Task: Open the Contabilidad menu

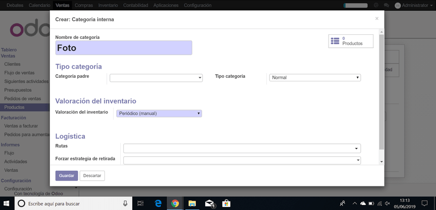Action: coord(136,5)
